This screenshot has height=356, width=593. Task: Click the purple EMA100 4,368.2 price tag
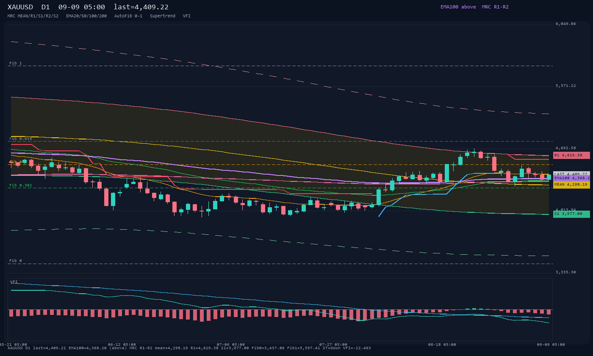[571, 178]
